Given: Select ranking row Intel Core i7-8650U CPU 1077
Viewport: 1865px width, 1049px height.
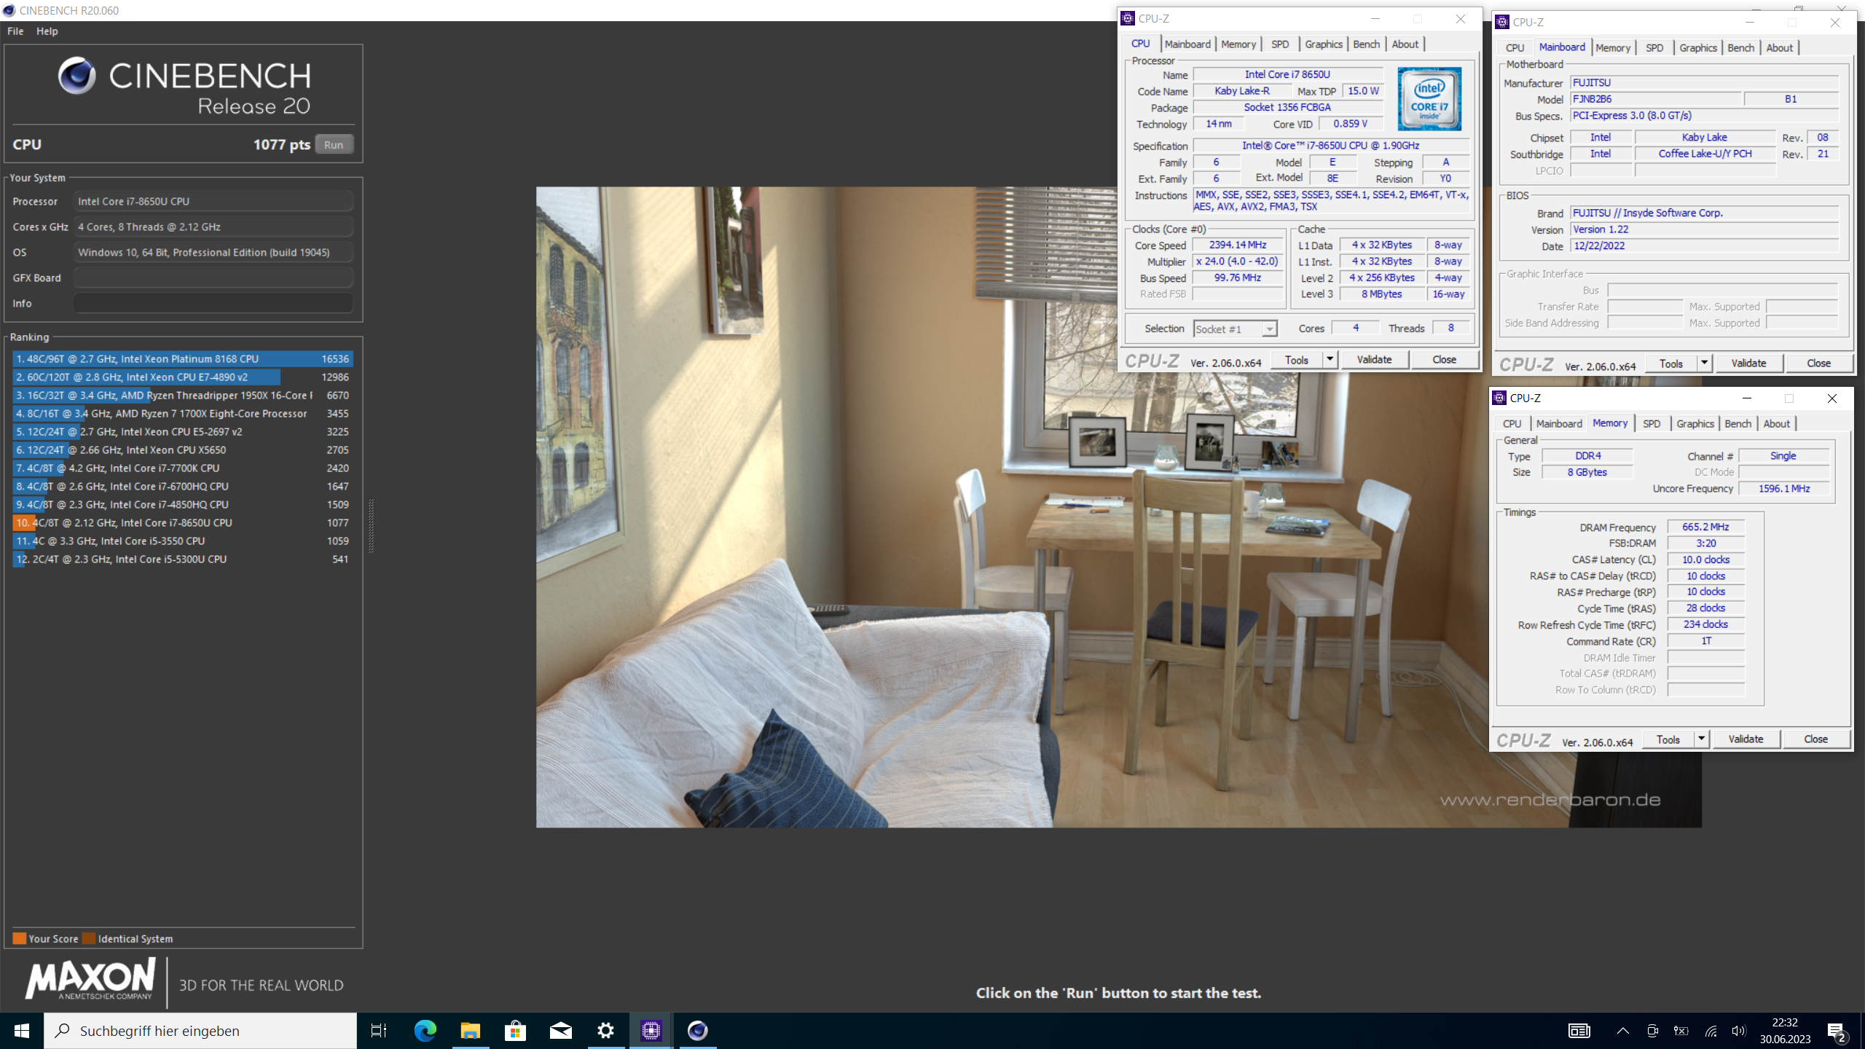Looking at the screenshot, I should 182,522.
